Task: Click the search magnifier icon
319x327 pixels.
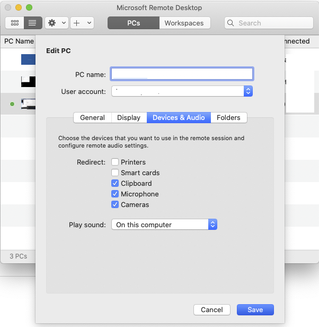Action: [231, 23]
